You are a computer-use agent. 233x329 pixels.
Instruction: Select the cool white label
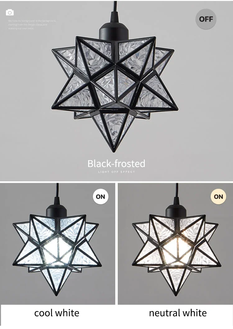point(57,313)
